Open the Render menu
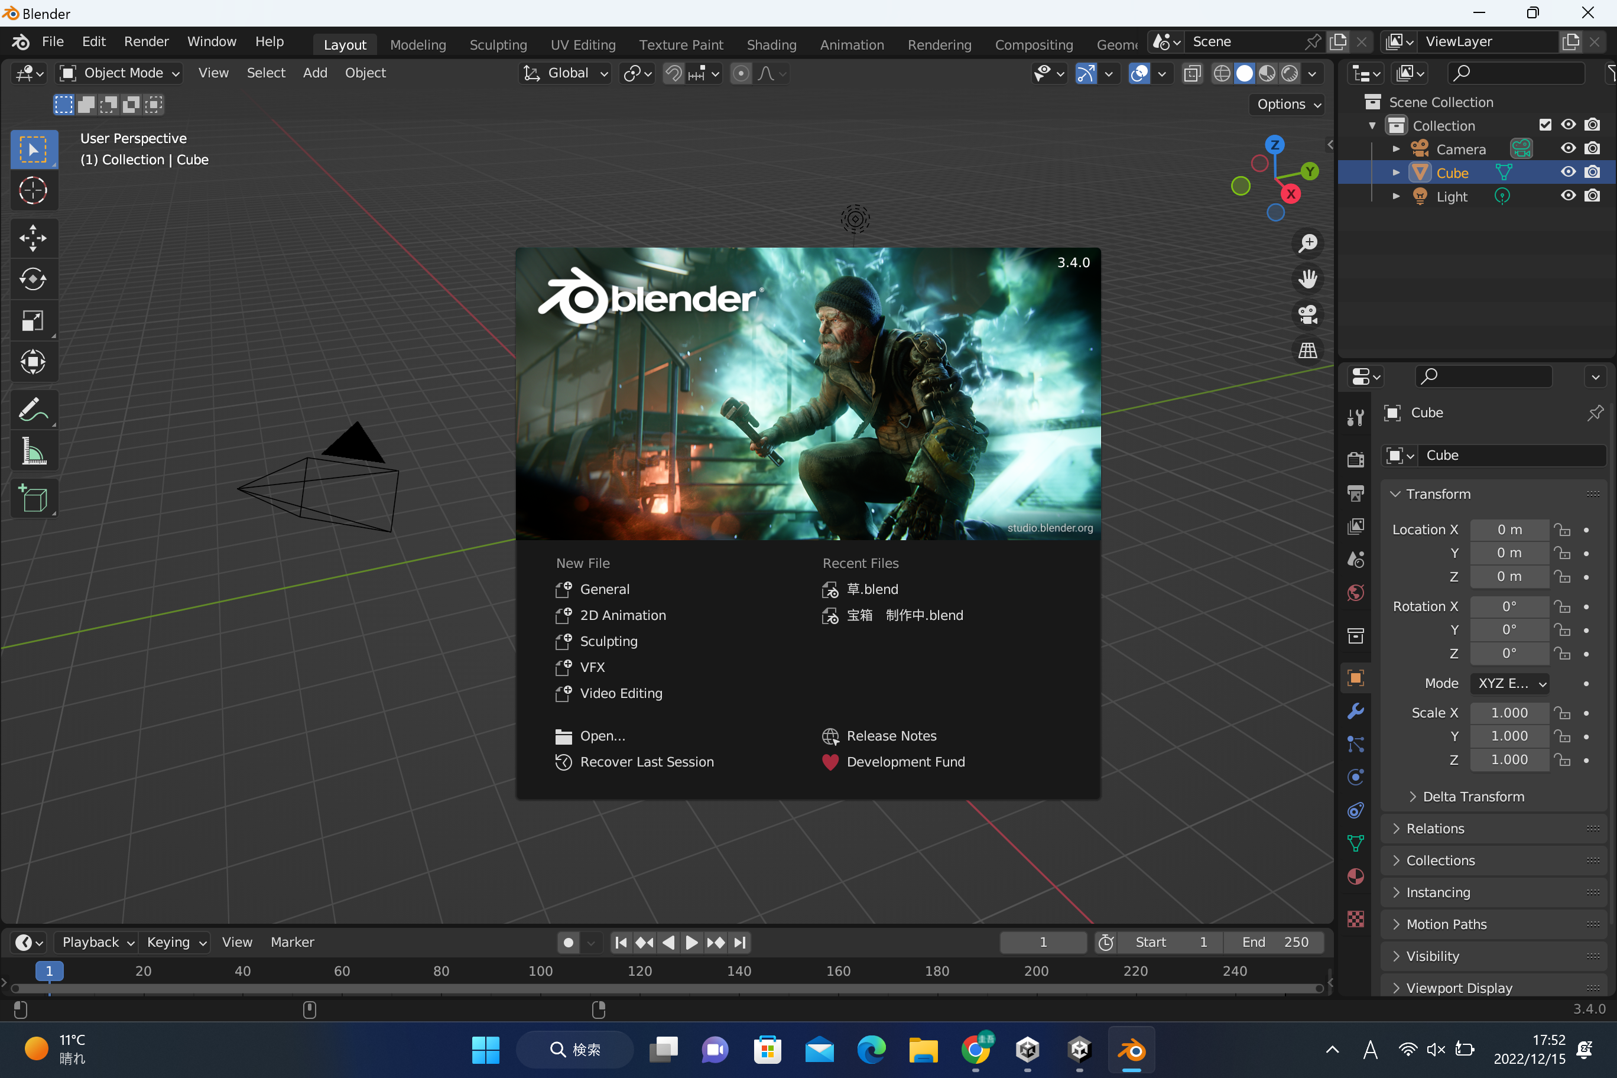Viewport: 1617px width, 1078px height. click(x=146, y=41)
